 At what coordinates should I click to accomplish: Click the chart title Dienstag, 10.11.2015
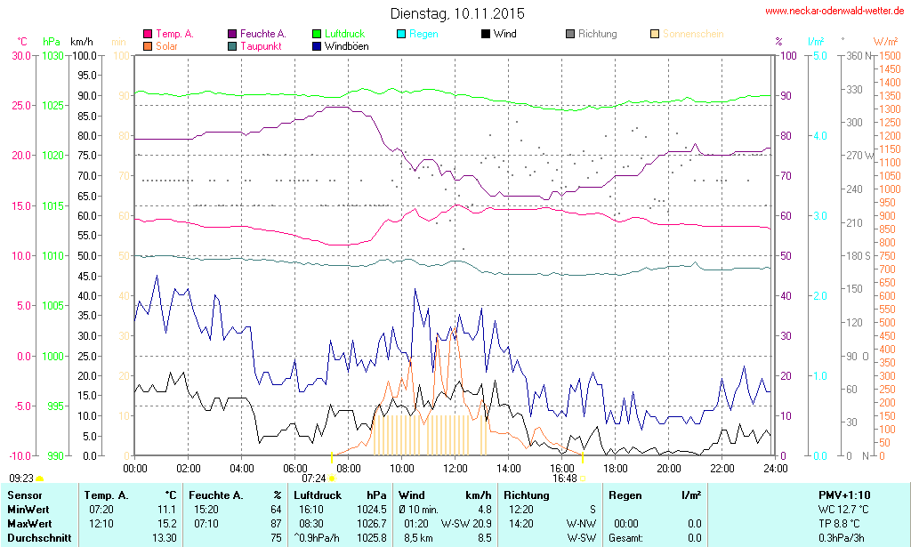click(x=457, y=13)
